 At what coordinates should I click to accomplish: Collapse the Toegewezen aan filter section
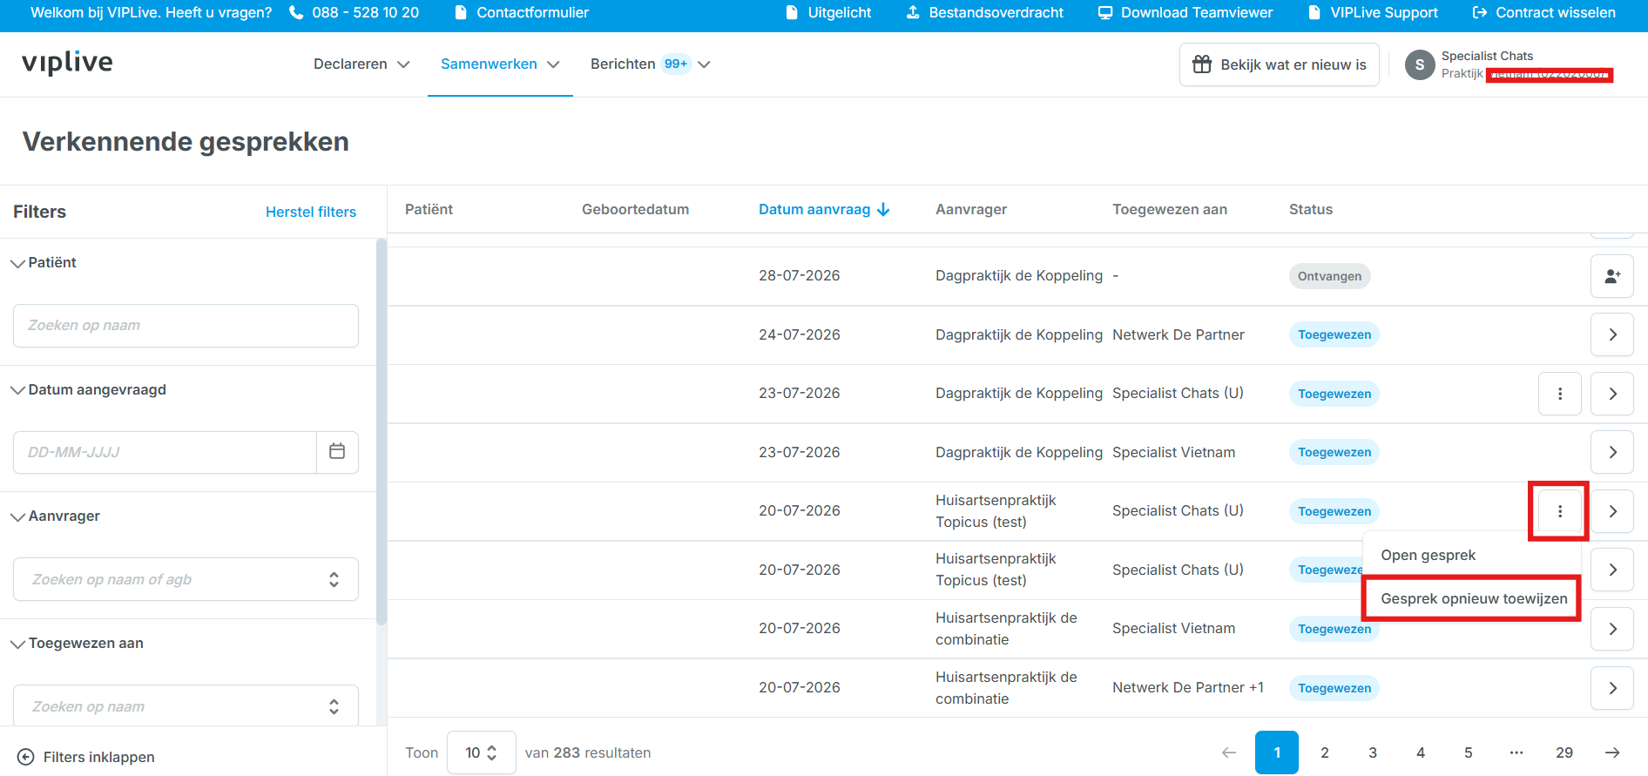click(x=77, y=643)
